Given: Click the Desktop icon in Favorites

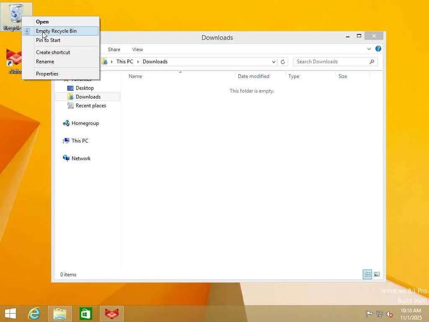Looking at the screenshot, I should [70, 88].
